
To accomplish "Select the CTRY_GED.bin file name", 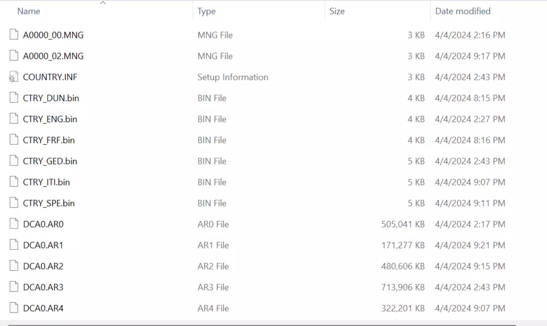I will [x=50, y=162].
